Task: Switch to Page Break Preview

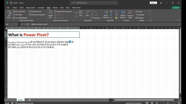Action: (x=157, y=103)
